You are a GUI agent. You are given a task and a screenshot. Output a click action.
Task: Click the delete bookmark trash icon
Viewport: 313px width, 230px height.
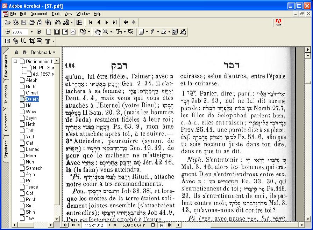[x=16, y=52]
